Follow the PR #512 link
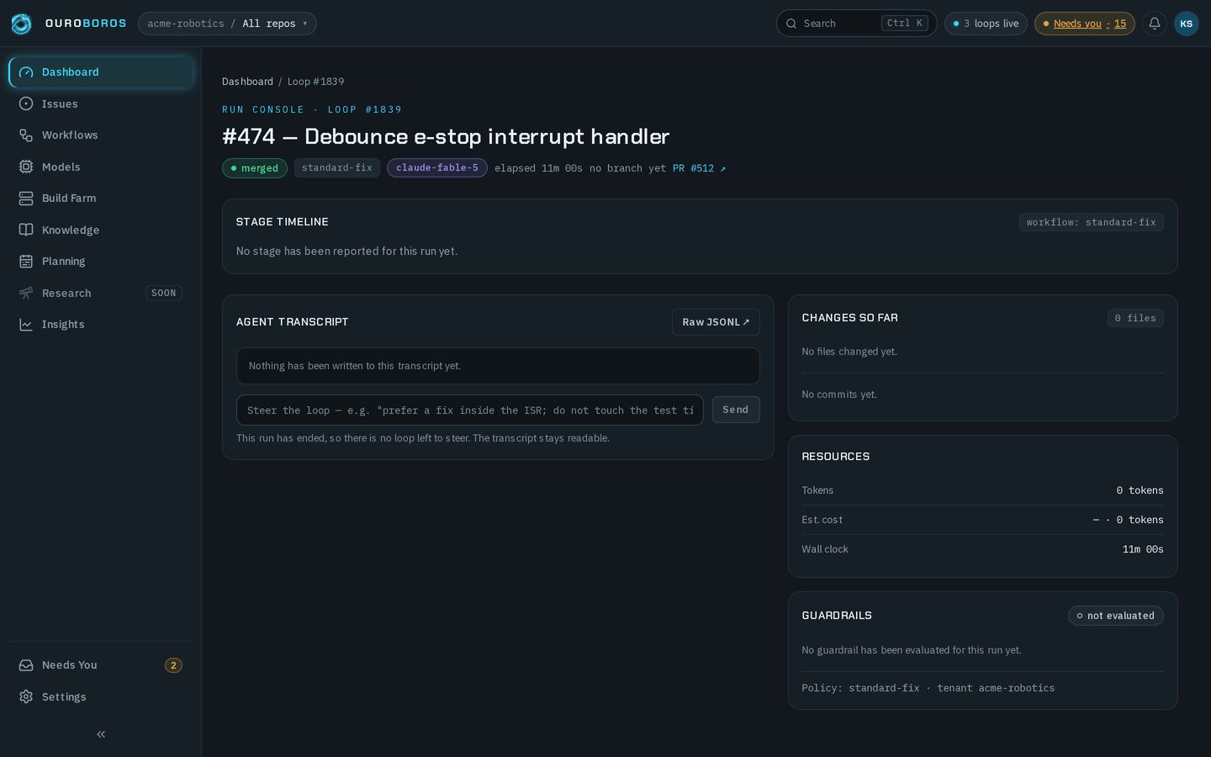The width and height of the screenshot is (1211, 757). (699, 168)
